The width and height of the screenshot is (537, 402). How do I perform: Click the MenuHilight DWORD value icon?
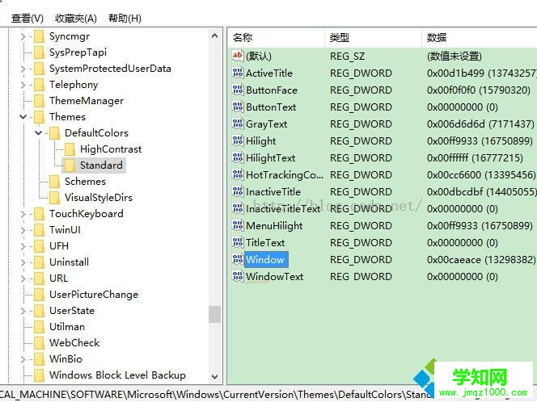point(238,225)
